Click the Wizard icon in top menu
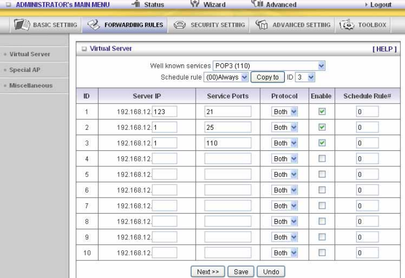Image resolution: width=405 pixels, height=278 pixels. point(195,4)
